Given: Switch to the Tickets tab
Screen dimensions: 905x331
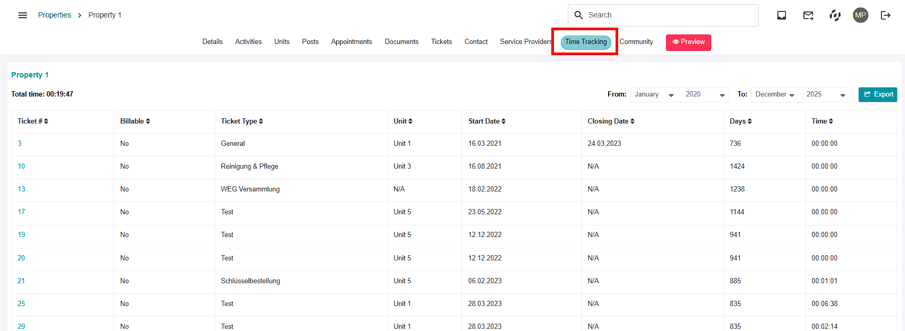Looking at the screenshot, I should point(441,42).
